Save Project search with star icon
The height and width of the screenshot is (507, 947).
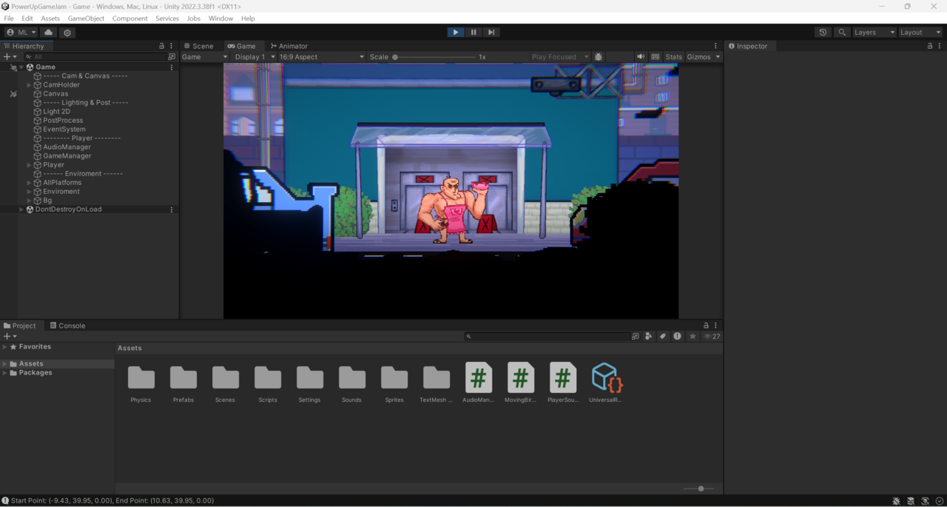[x=692, y=337]
